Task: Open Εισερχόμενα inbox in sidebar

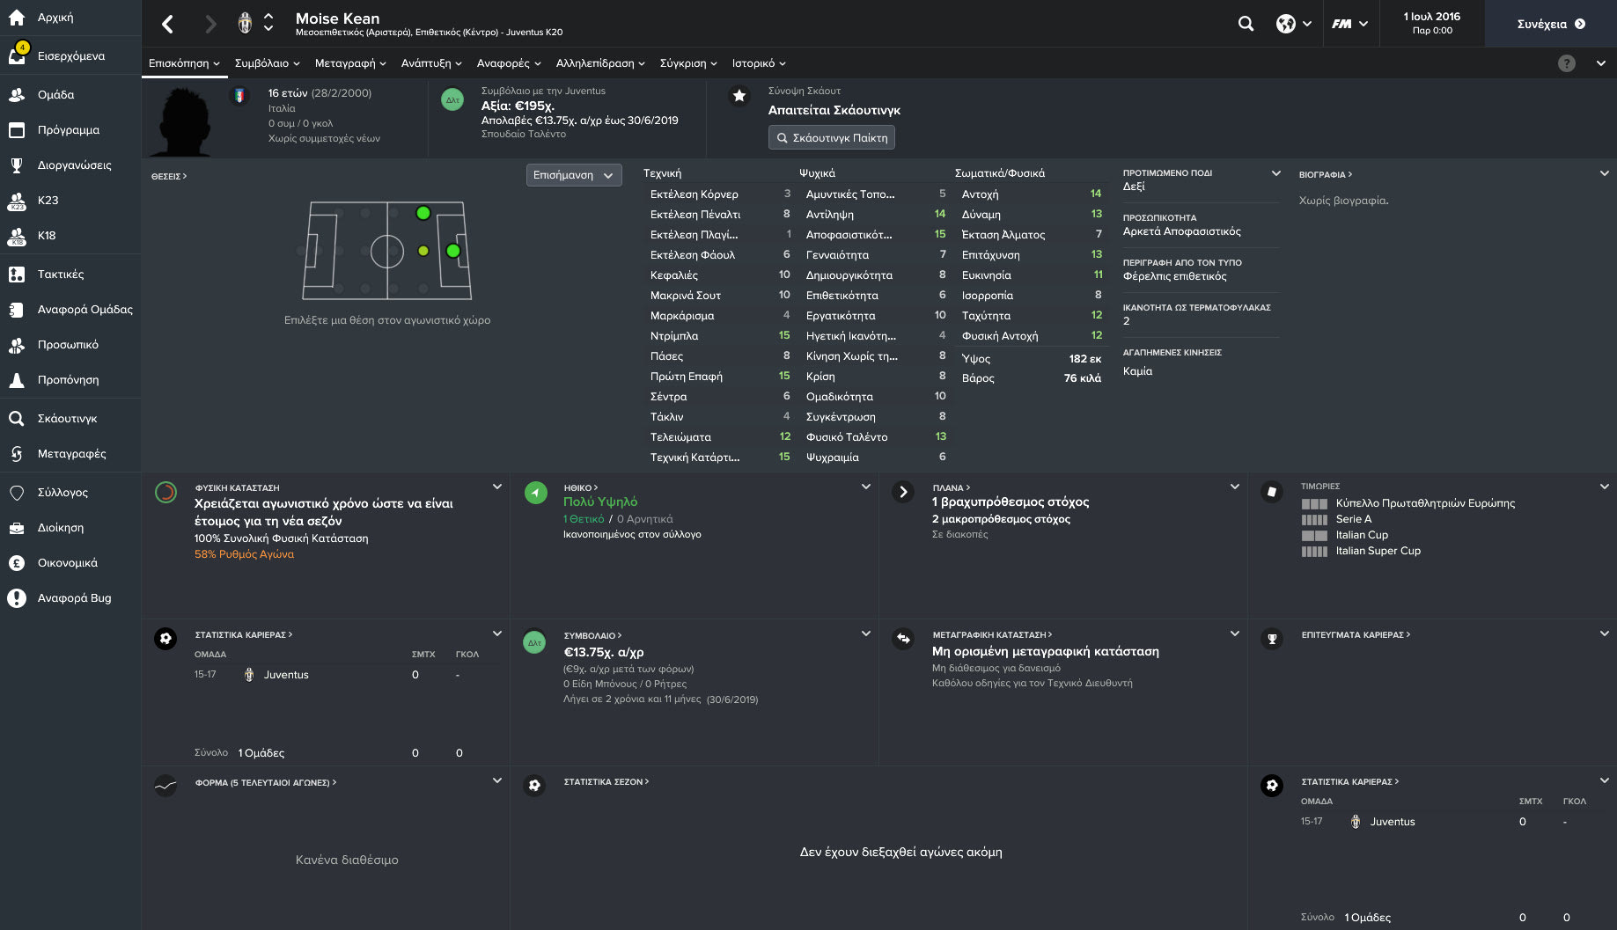Action: pos(70,56)
